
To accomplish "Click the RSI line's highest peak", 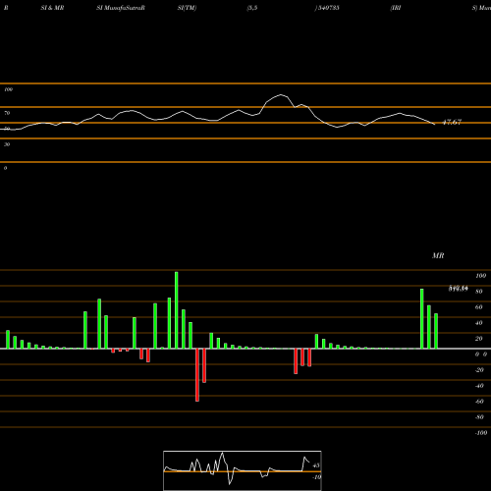I will tap(281, 95).
